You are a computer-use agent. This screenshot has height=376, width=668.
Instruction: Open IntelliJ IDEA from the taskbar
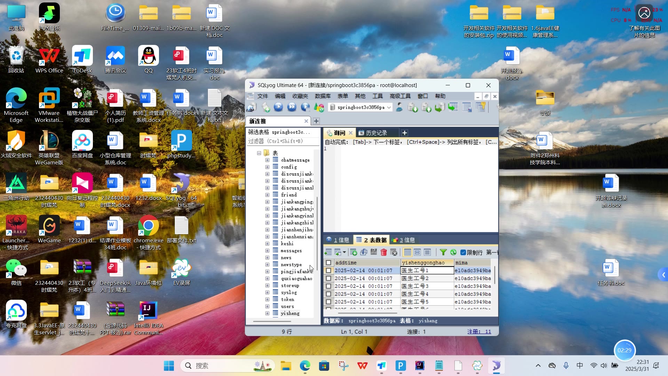(x=420, y=366)
